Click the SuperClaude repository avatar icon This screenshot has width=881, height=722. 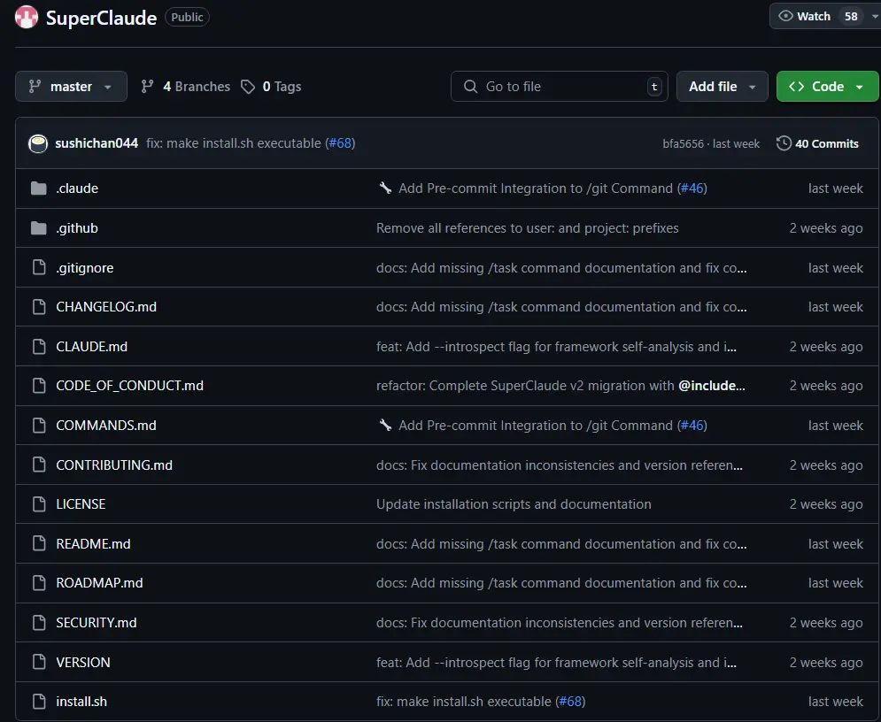coord(27,17)
